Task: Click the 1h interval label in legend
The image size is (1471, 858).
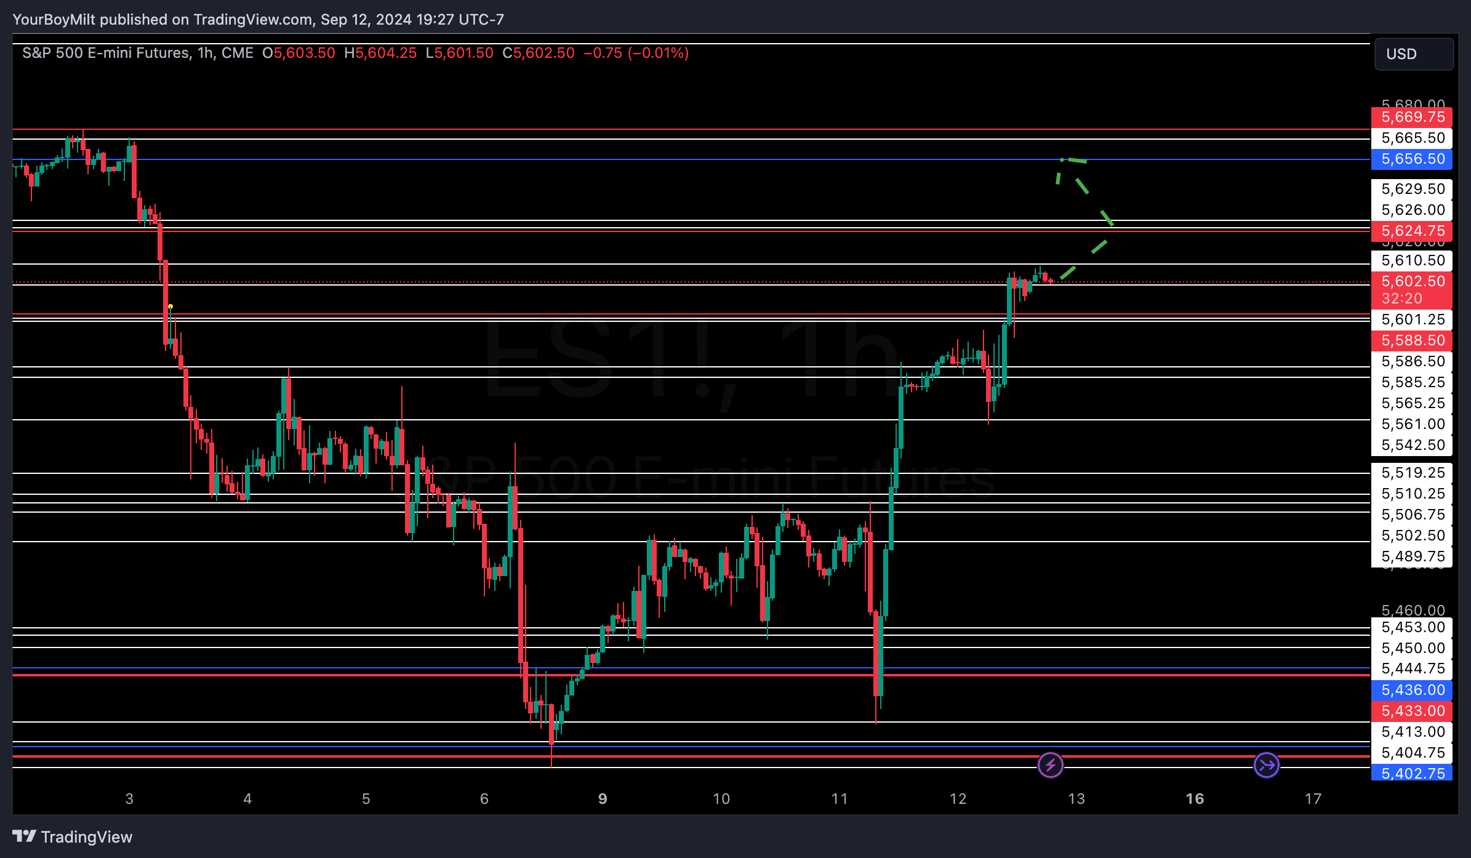Action: [x=206, y=53]
